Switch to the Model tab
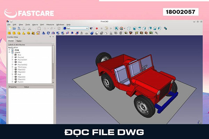 click(x=11, y=41)
